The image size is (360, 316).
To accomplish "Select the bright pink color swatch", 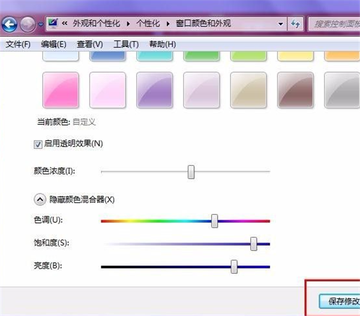I will click(61, 90).
